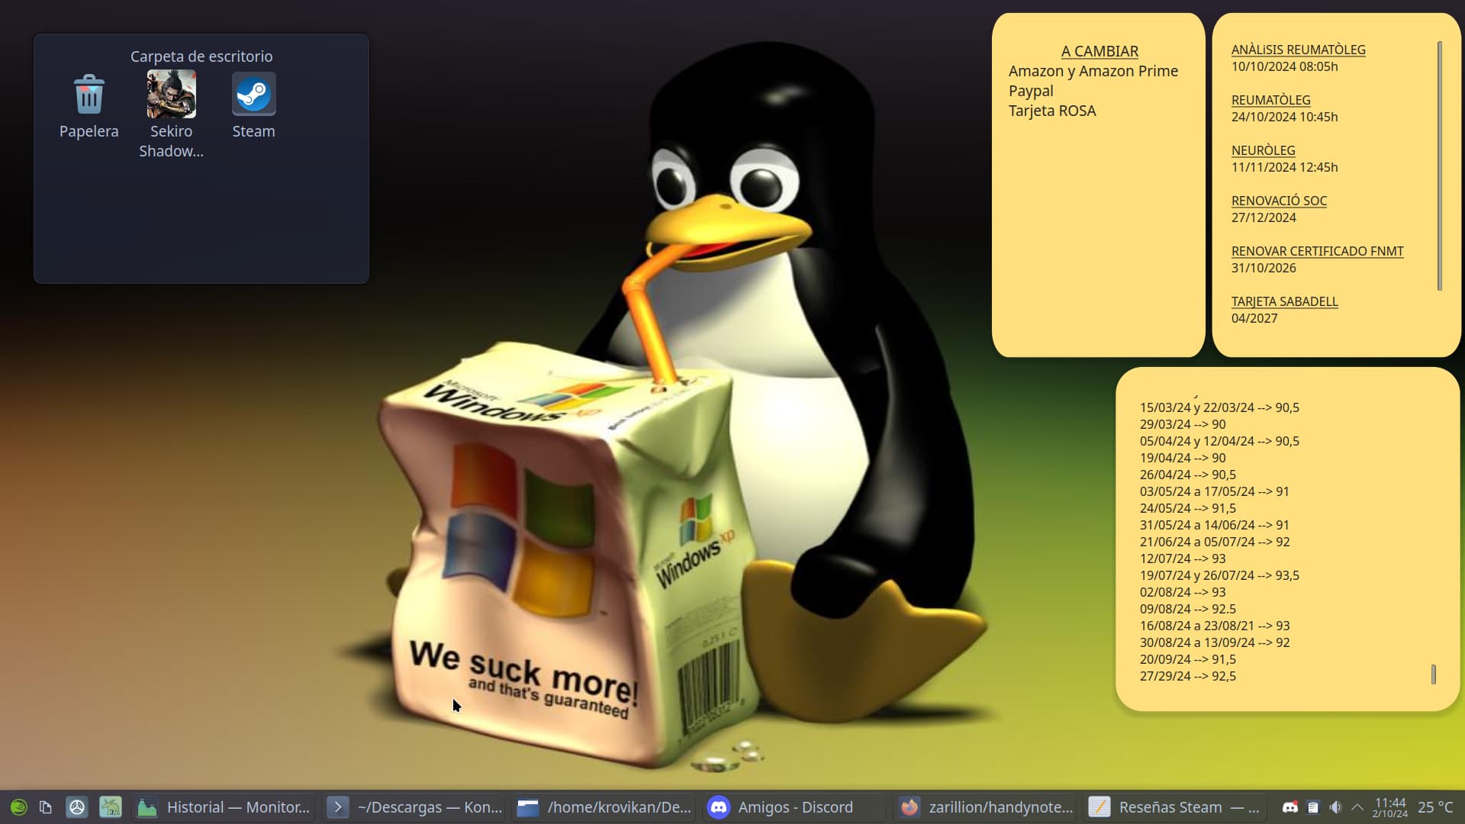Click the date '31/10/2026' in the note

click(x=1264, y=268)
